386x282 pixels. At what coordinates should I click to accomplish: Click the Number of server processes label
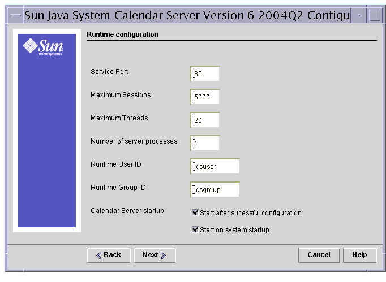point(134,141)
